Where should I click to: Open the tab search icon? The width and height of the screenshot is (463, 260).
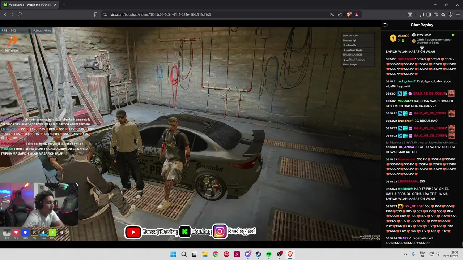pyautogui.click(x=410, y=14)
